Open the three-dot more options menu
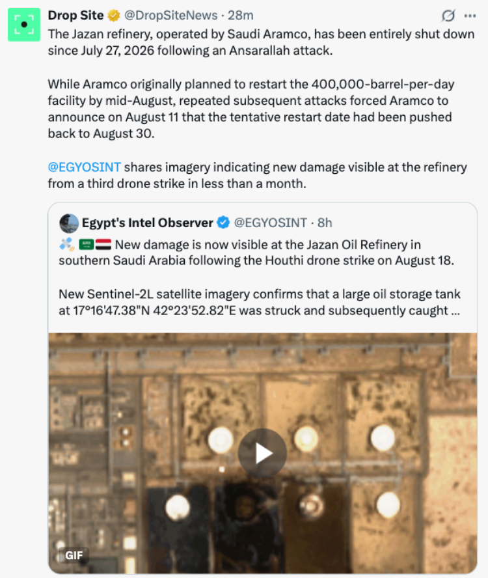Image resolution: width=488 pixels, height=578 pixels. coord(470,16)
